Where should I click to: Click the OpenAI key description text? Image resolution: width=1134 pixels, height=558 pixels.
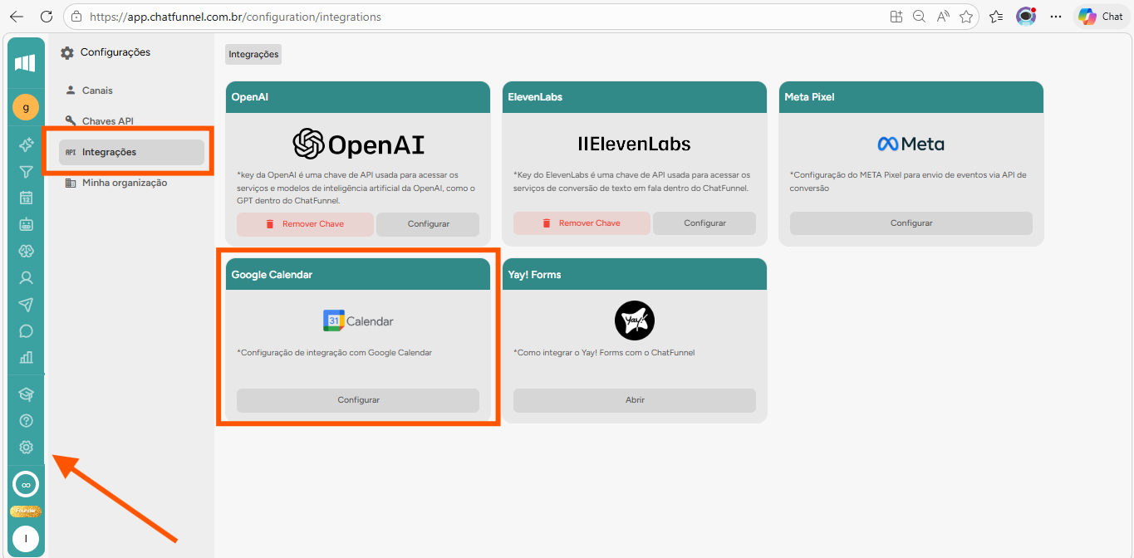click(x=356, y=188)
